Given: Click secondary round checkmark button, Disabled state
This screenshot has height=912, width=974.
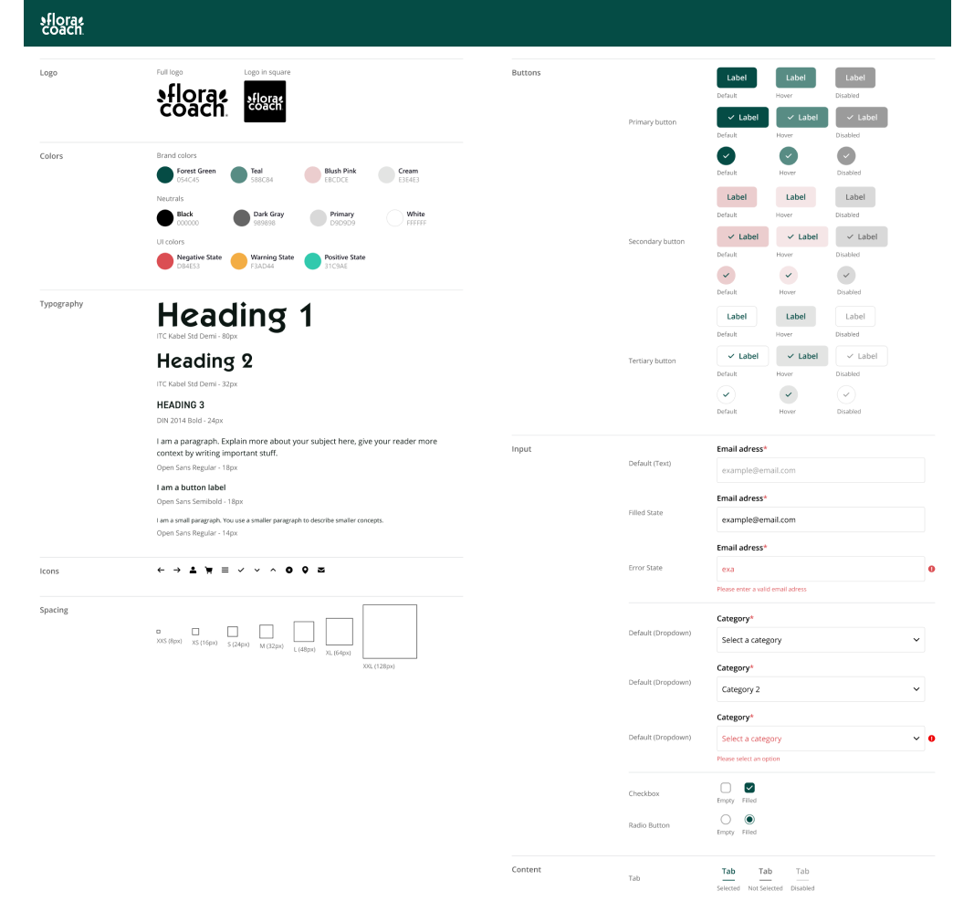Looking at the screenshot, I should pyautogui.click(x=846, y=275).
